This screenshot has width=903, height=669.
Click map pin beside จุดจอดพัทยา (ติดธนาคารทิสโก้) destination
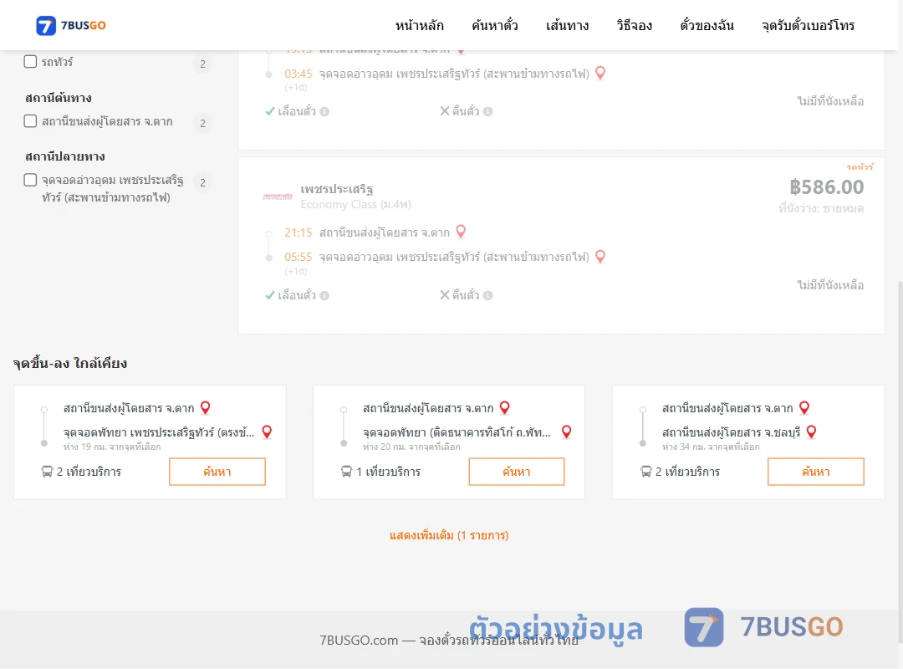tap(567, 432)
